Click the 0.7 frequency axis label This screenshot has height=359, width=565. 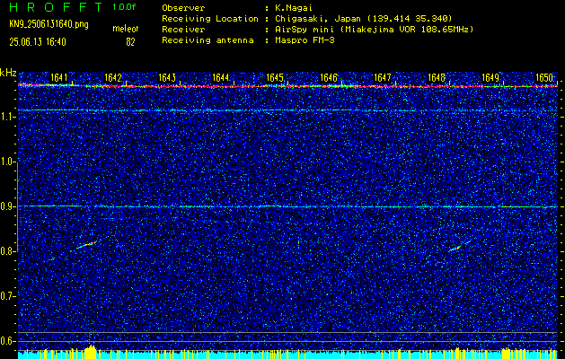[8, 296]
